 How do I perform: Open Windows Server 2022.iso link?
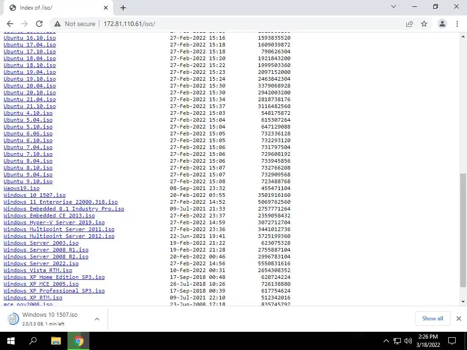[41, 264]
